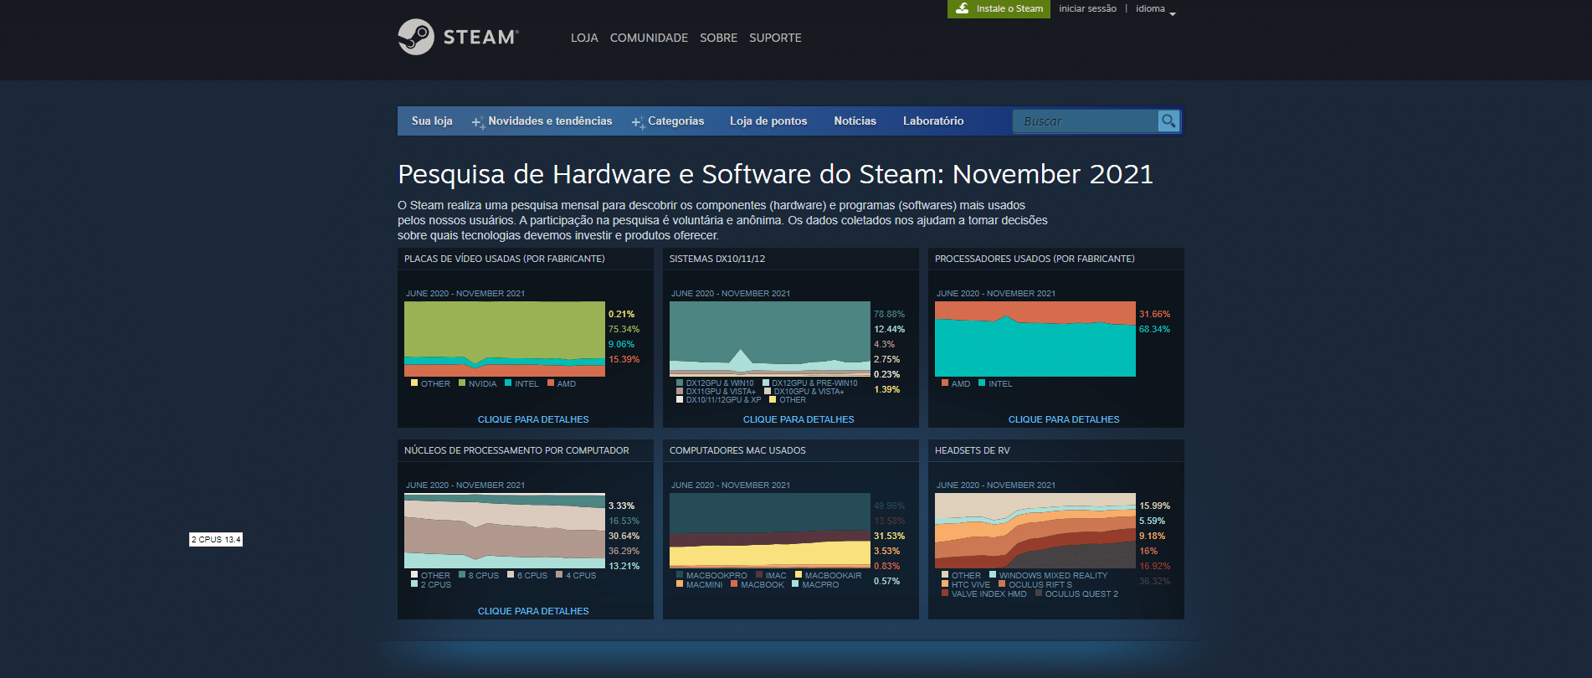
Task: Click the VR headsets chart
Action: (x=1035, y=531)
